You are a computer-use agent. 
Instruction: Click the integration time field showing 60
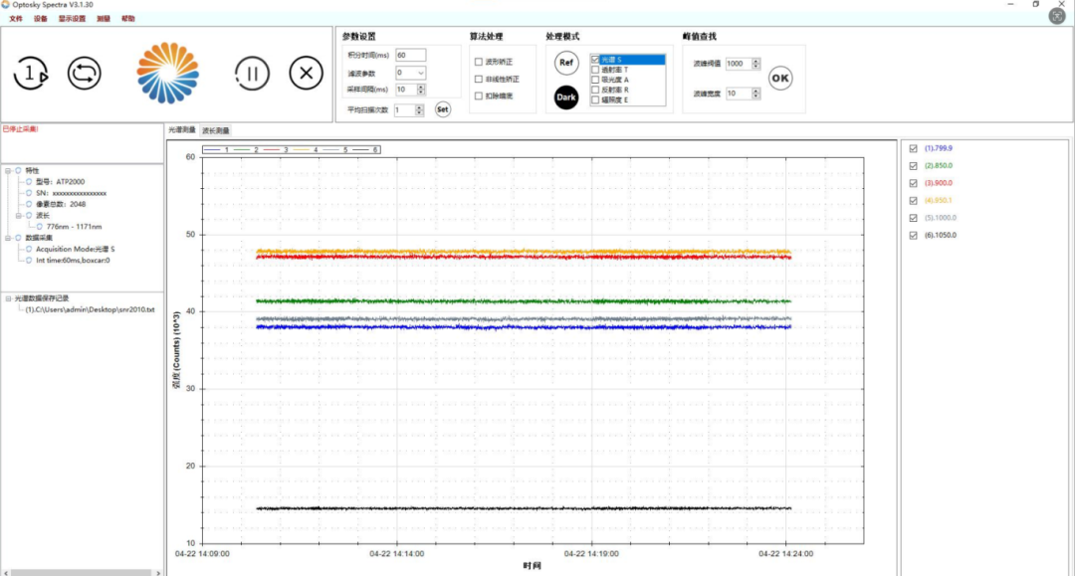pos(411,55)
